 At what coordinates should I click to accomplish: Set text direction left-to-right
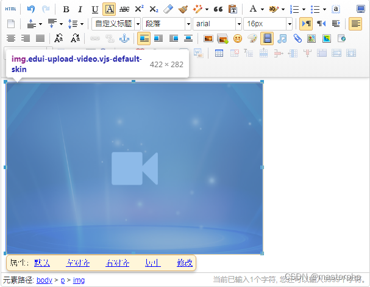pos(306,24)
